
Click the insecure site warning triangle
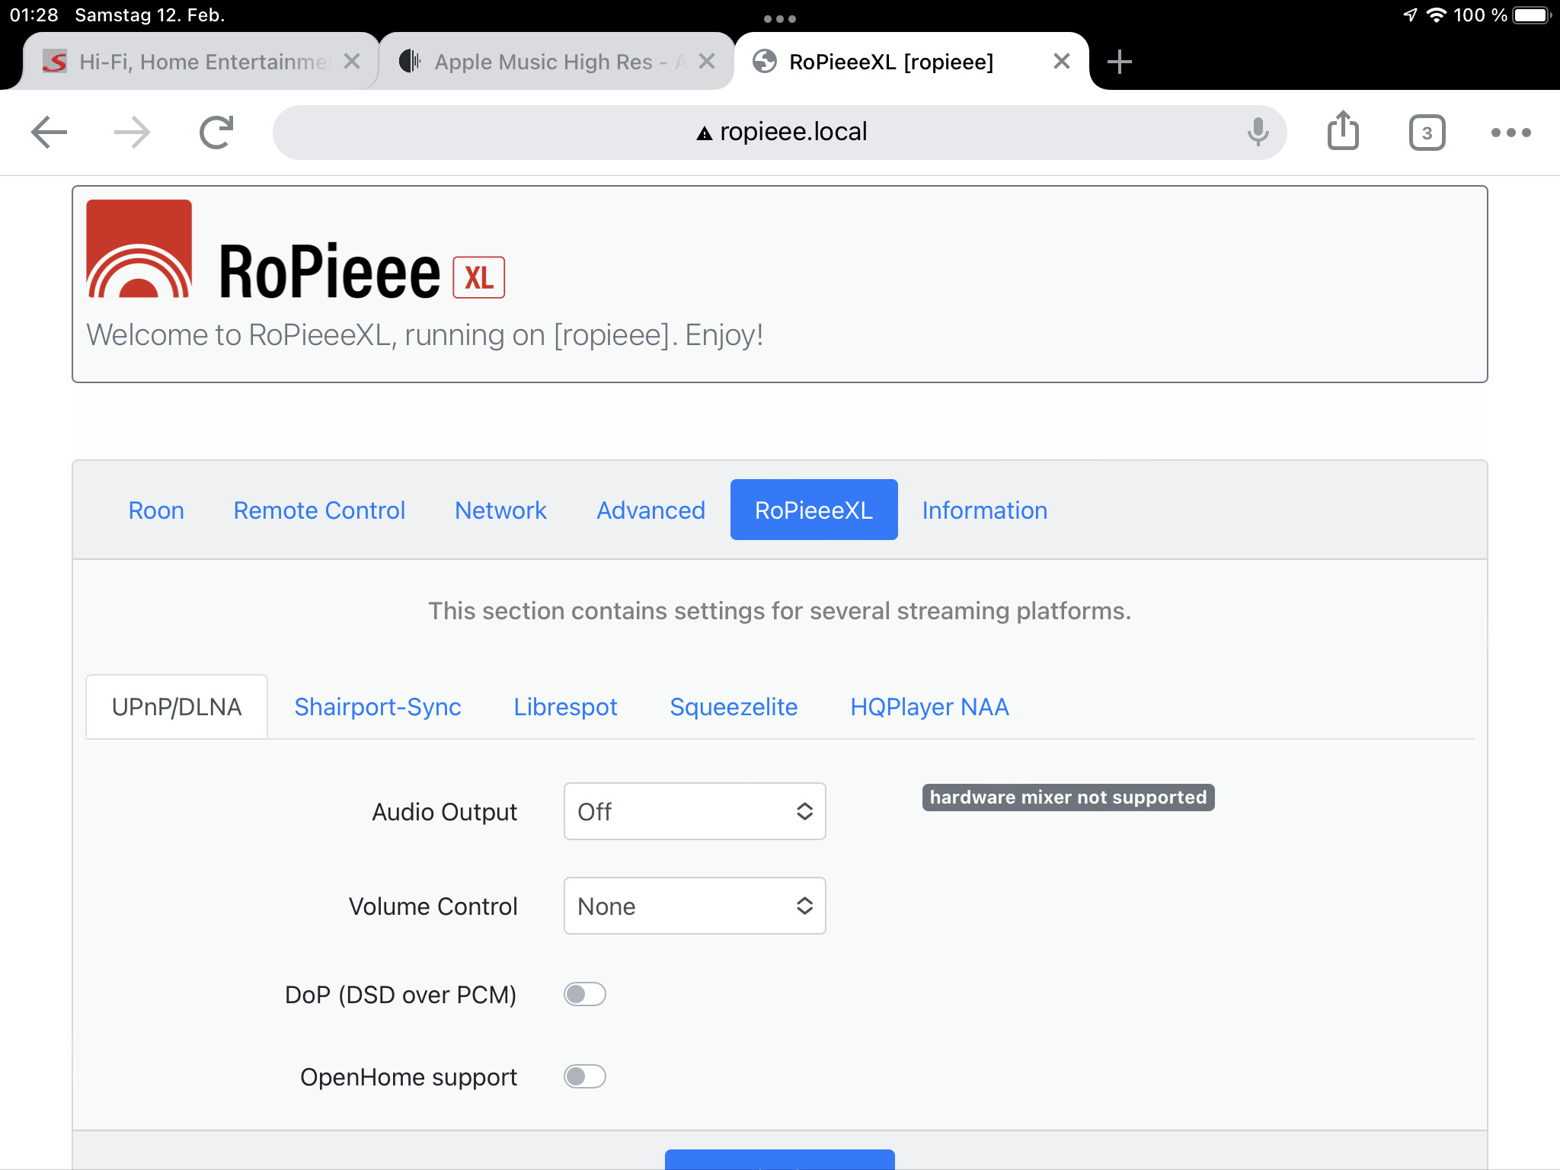[705, 134]
